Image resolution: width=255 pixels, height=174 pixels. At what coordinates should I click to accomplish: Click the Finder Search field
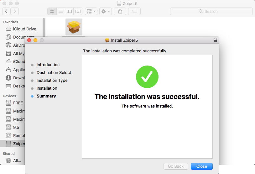pyautogui.click(x=211, y=11)
